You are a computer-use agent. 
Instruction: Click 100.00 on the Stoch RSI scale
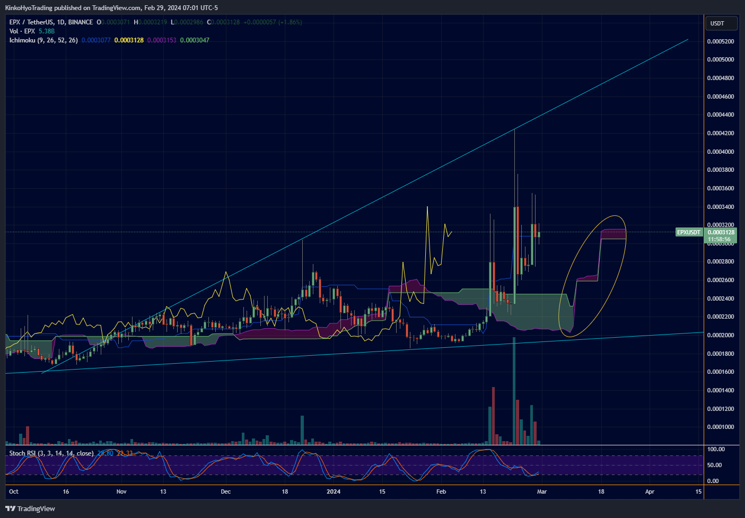716,449
